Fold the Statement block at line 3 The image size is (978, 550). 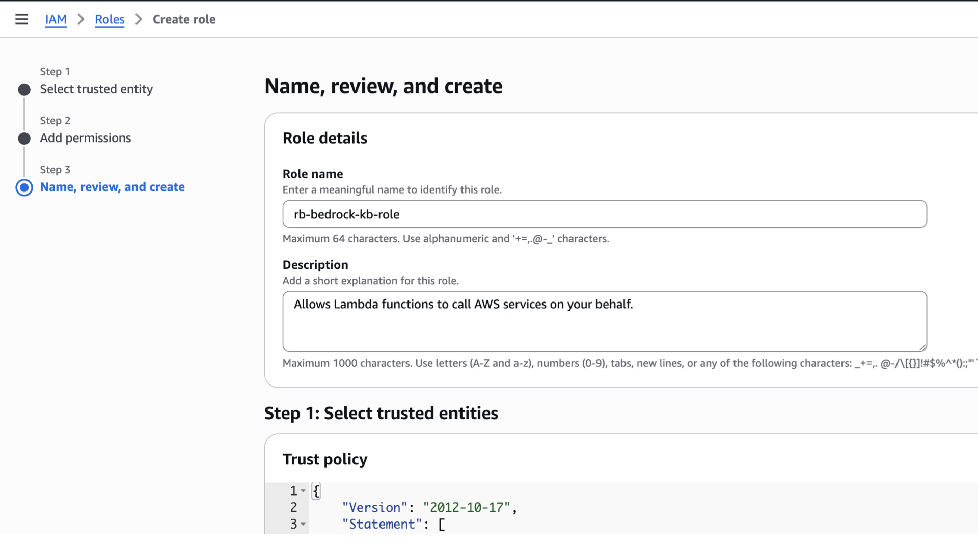[x=303, y=524]
